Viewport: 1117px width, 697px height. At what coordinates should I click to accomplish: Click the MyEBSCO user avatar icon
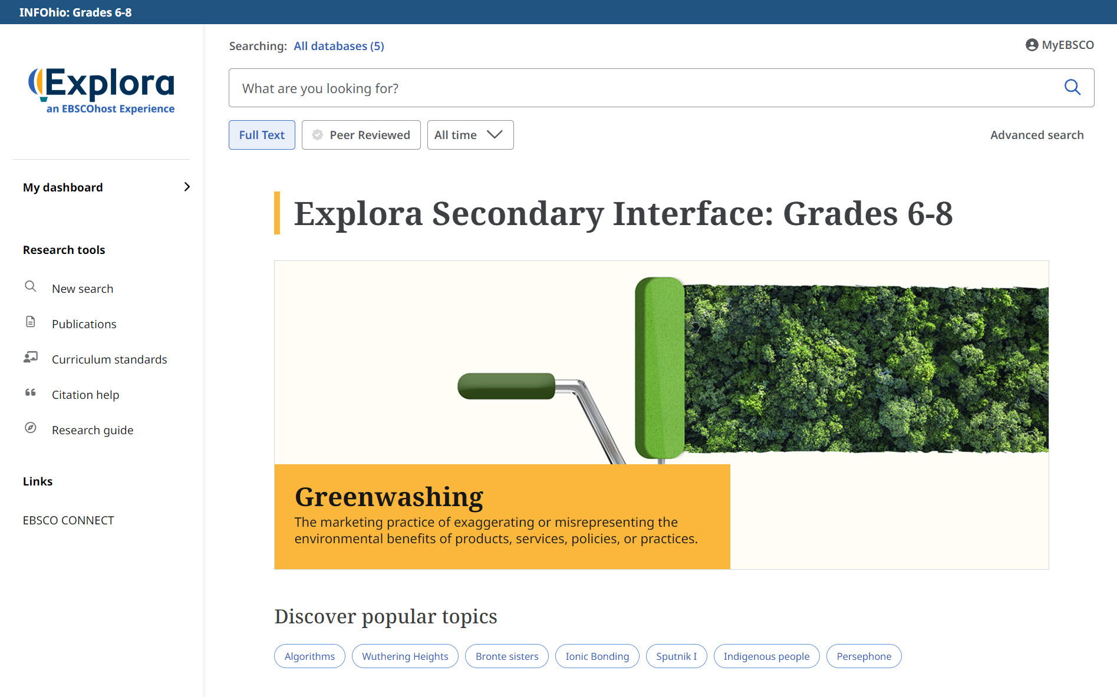point(1032,45)
